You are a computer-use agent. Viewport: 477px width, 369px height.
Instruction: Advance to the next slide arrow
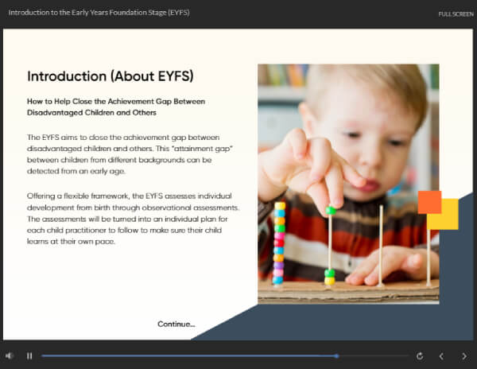tap(464, 356)
